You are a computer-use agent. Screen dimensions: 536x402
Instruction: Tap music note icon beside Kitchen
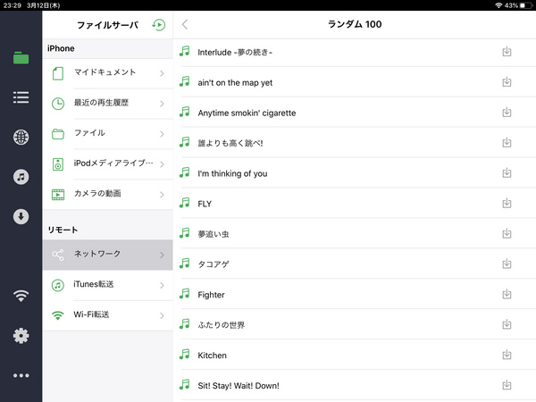185,354
